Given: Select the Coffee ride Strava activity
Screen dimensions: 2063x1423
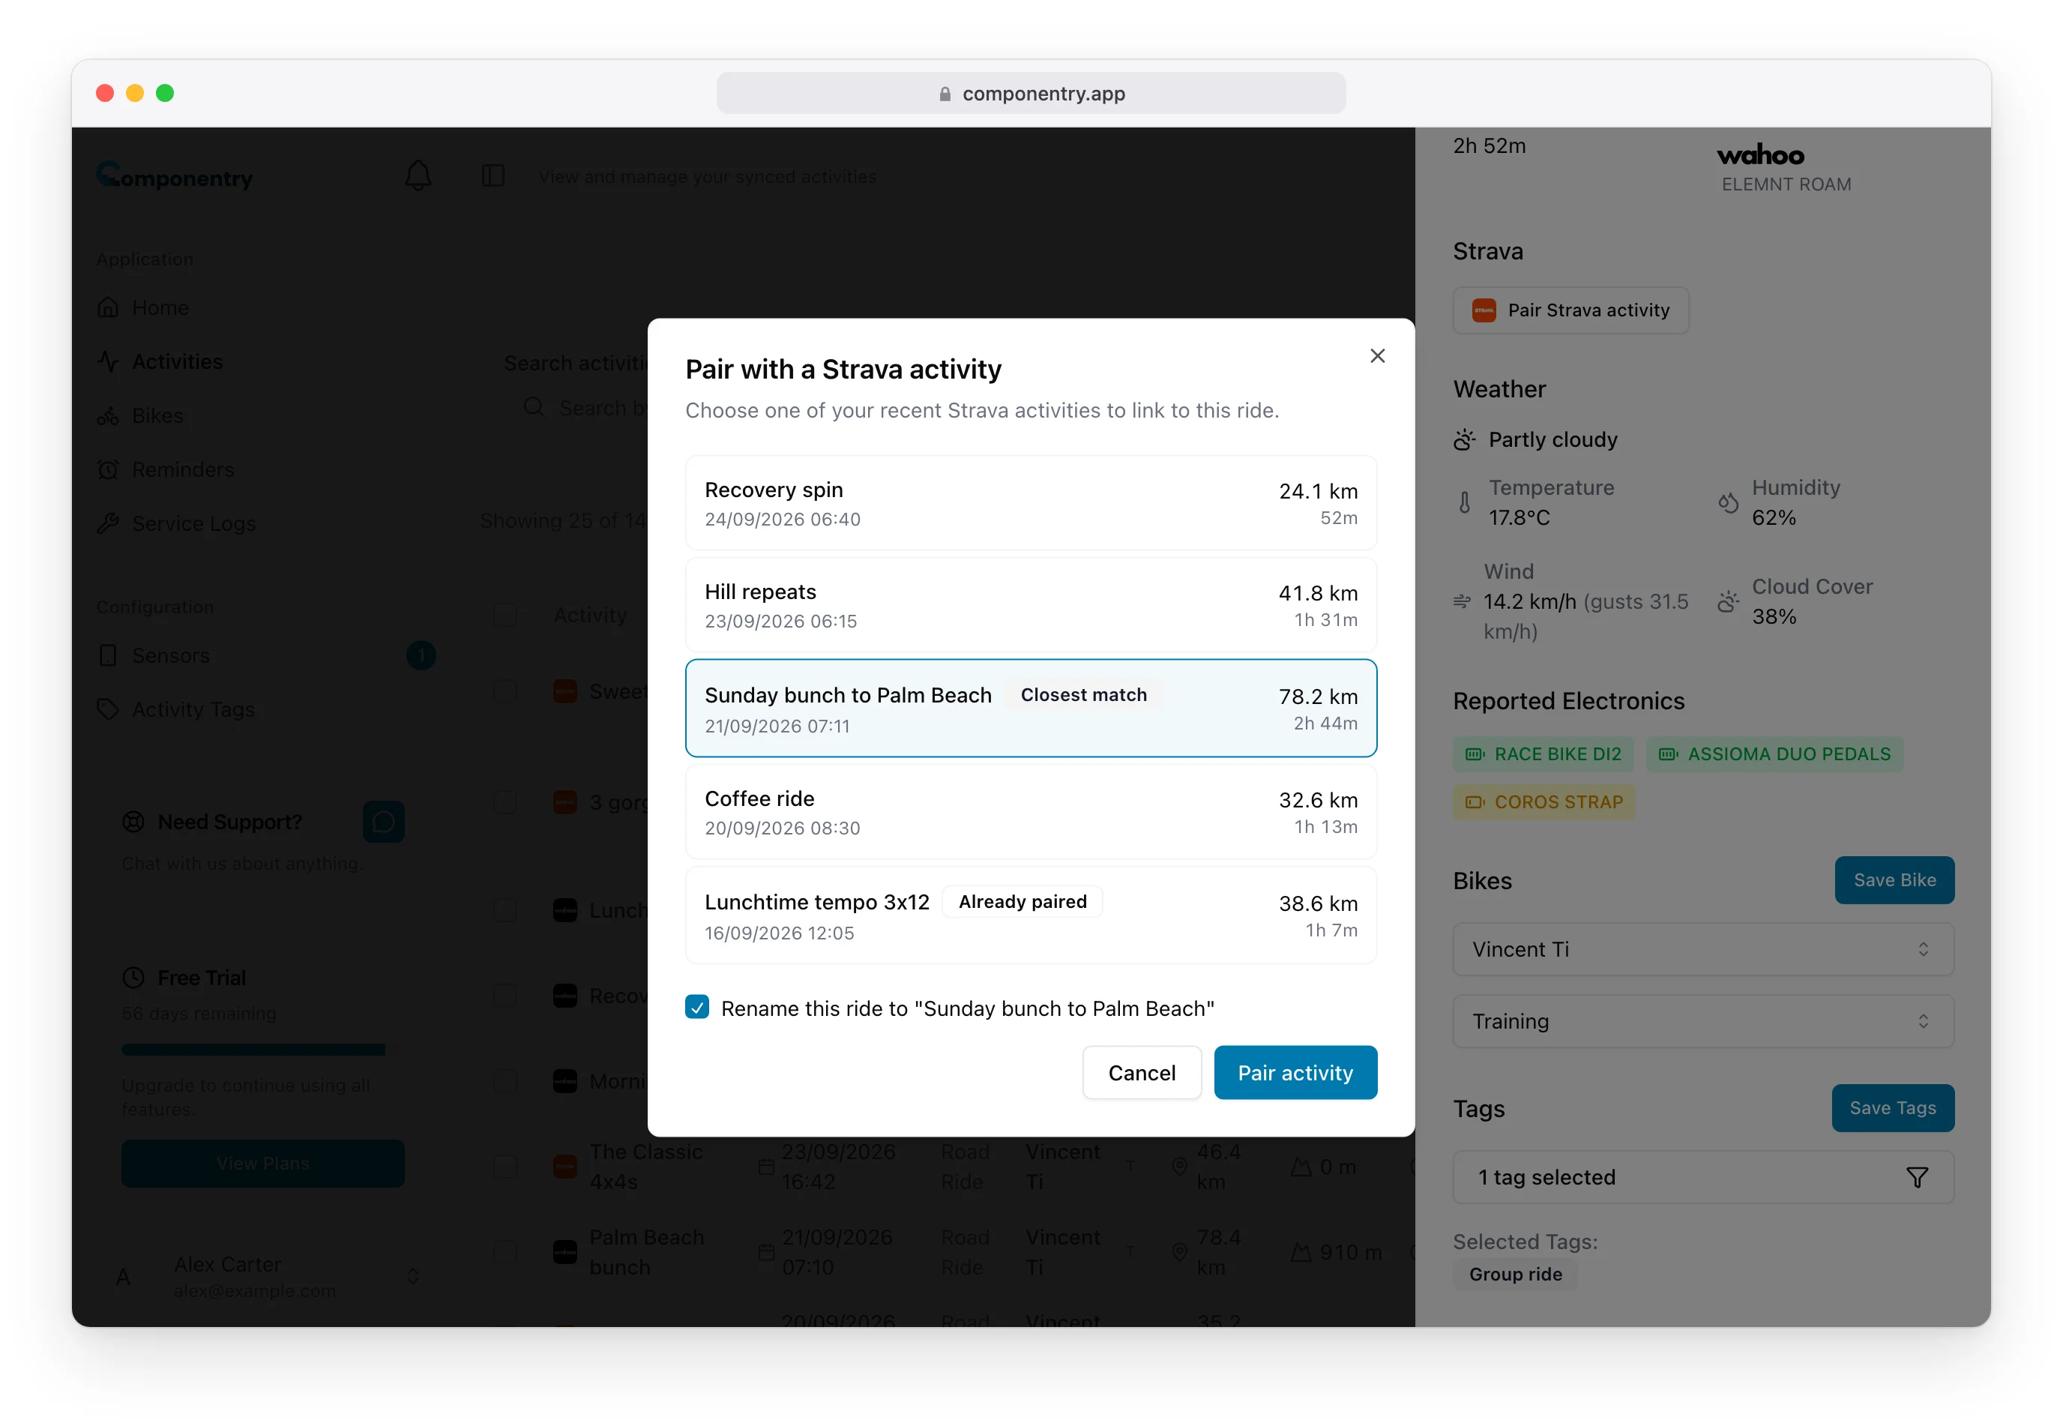Looking at the screenshot, I should pos(1031,811).
